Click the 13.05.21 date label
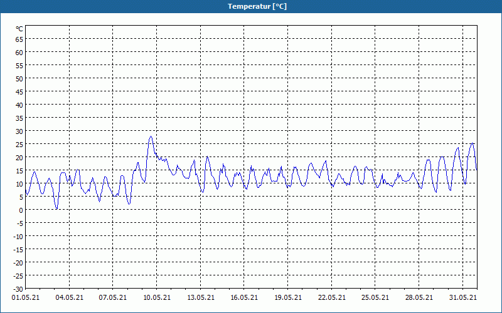502x313 pixels. tap(201, 297)
